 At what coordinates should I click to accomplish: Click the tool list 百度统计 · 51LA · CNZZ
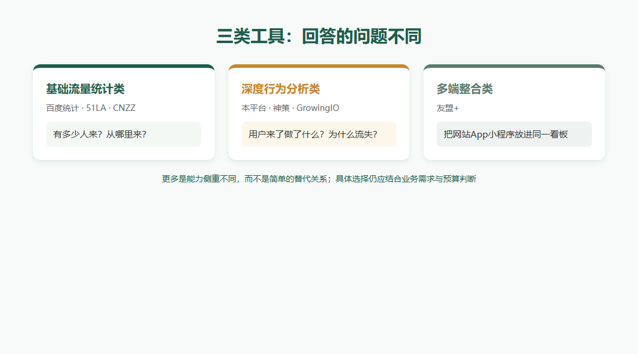pyautogui.click(x=91, y=108)
